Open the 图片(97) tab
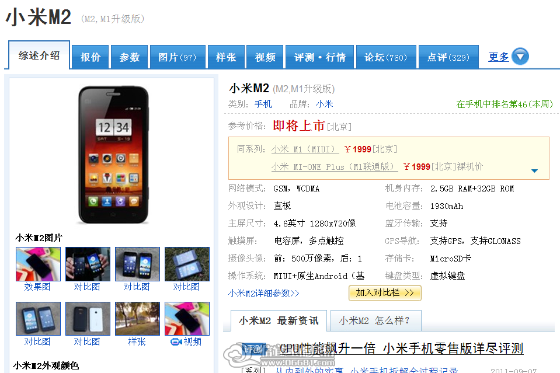 [x=178, y=57]
